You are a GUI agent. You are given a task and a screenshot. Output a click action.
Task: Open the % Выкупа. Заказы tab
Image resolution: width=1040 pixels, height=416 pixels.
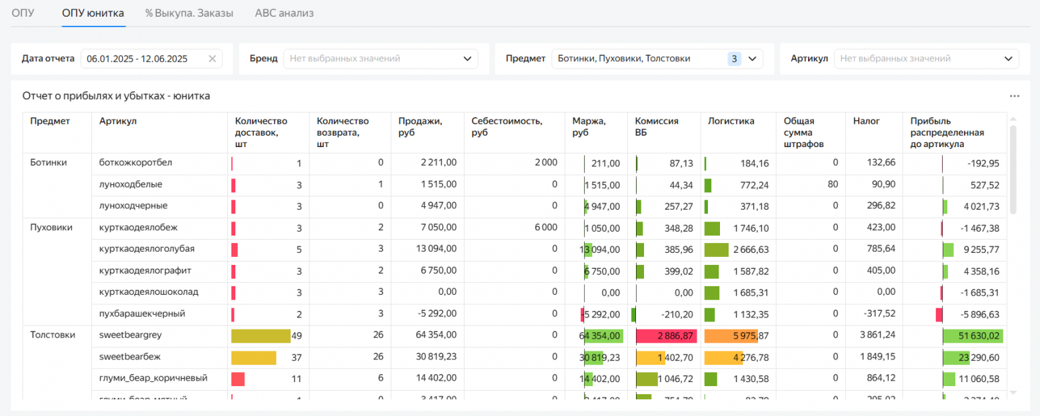pyautogui.click(x=189, y=13)
